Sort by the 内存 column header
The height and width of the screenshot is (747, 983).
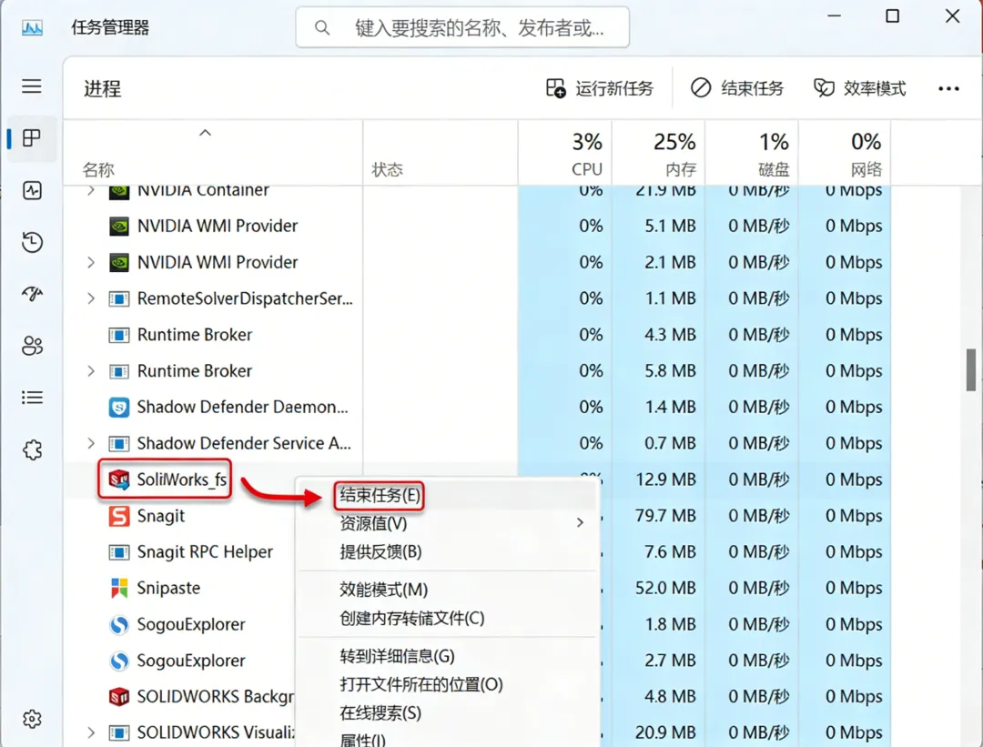click(x=658, y=153)
